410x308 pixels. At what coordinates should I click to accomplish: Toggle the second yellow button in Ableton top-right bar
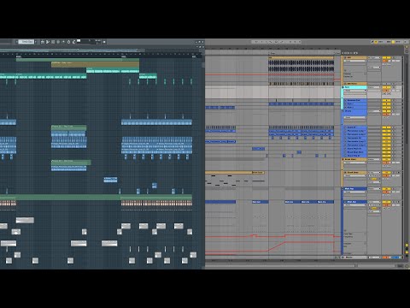[x=393, y=42]
